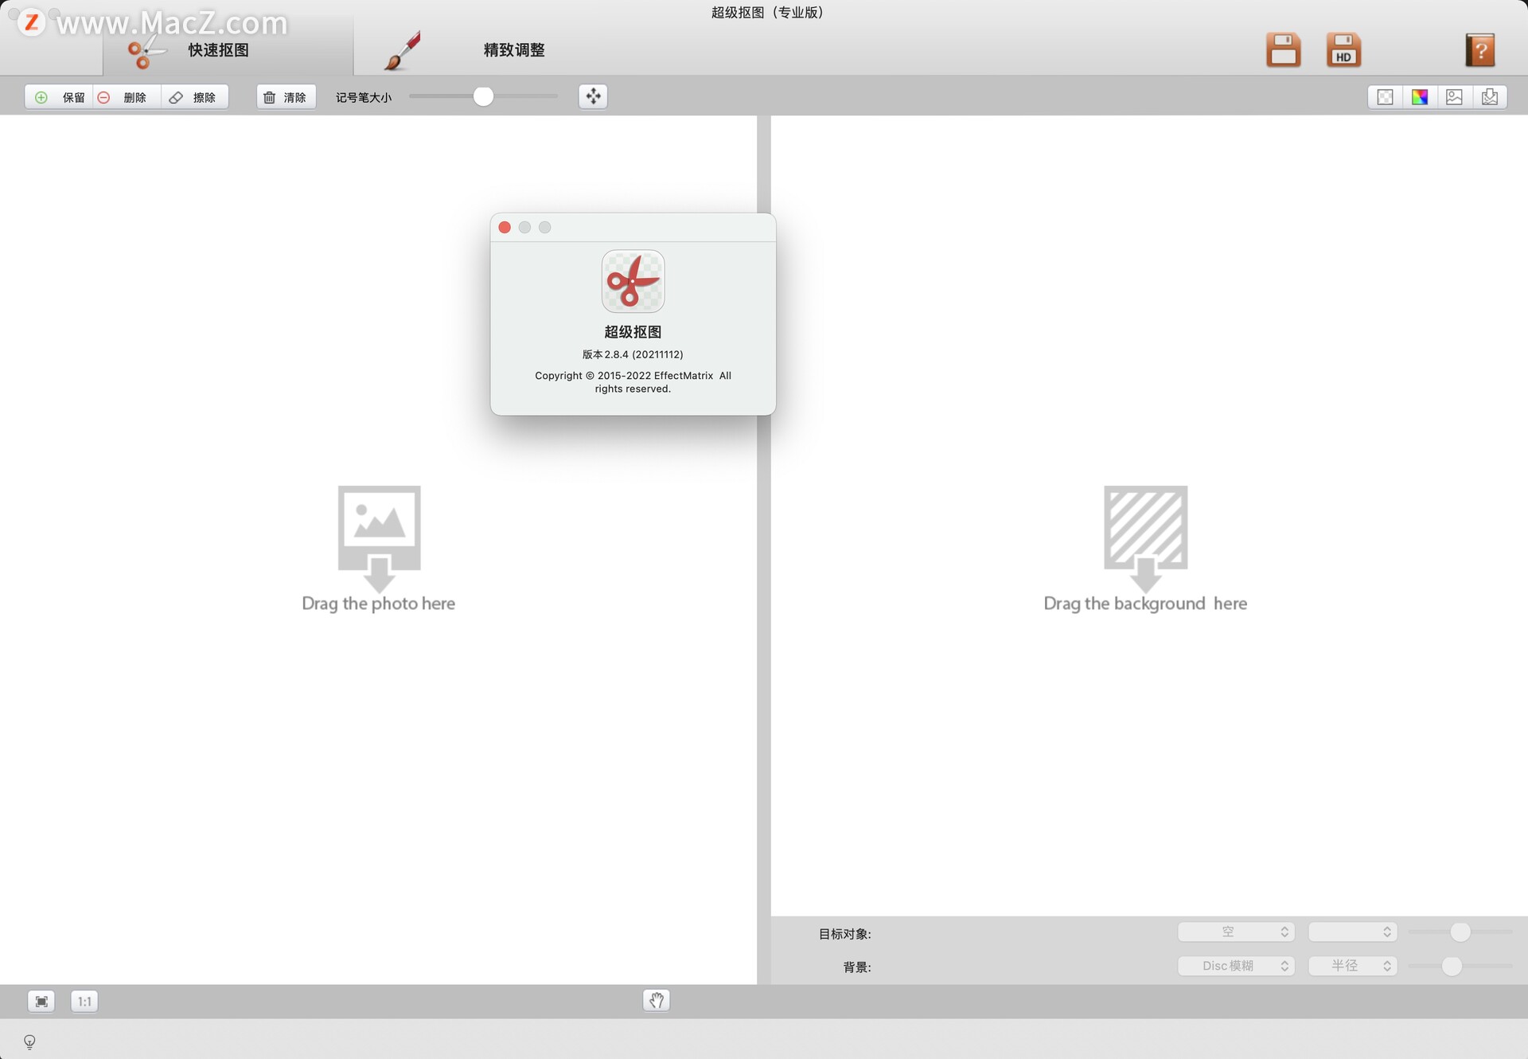The height and width of the screenshot is (1059, 1528).
Task: Click the scissors app icon in About dialog
Action: pos(633,281)
